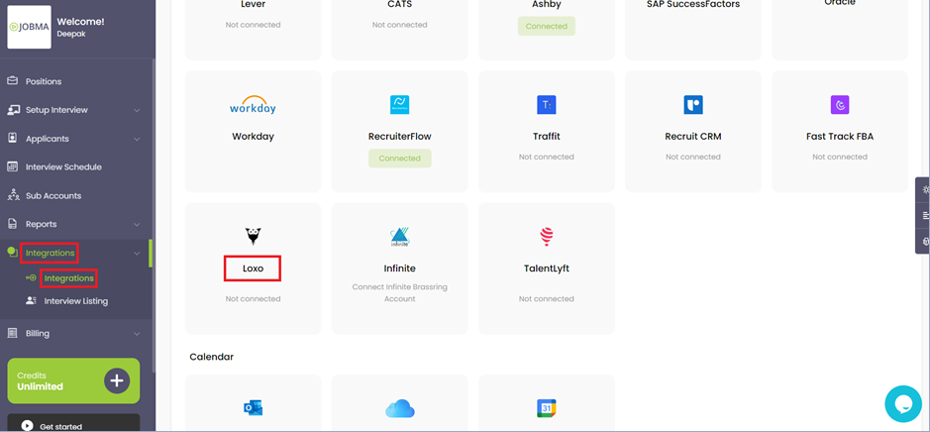Screen dimensions: 930x432
Task: Click the Credits Unlimited panel
Action: click(73, 380)
